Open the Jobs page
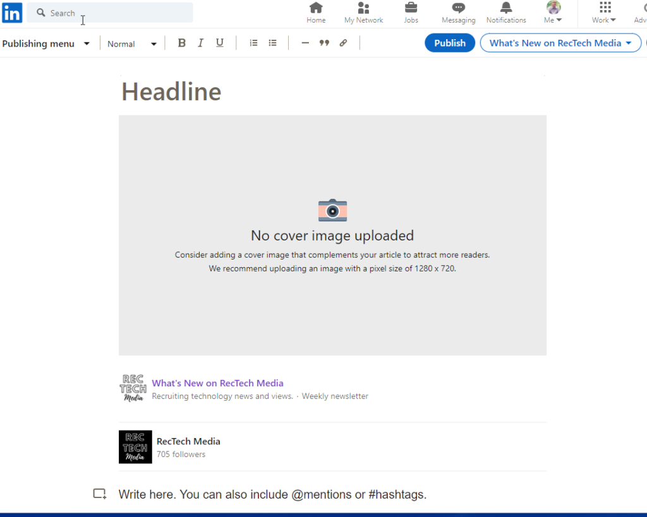 click(x=411, y=13)
